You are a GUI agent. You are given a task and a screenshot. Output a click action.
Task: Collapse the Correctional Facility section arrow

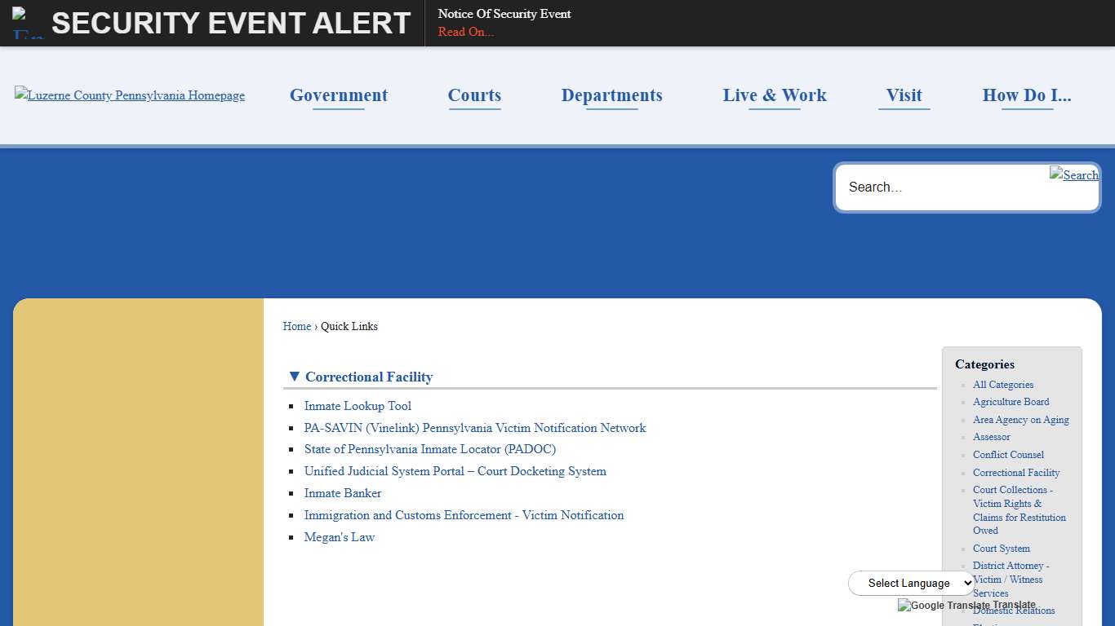point(295,377)
